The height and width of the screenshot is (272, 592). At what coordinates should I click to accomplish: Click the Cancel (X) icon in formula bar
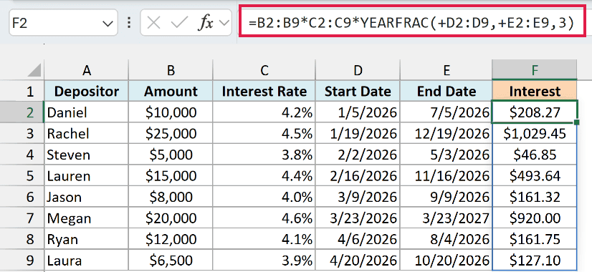tap(153, 24)
